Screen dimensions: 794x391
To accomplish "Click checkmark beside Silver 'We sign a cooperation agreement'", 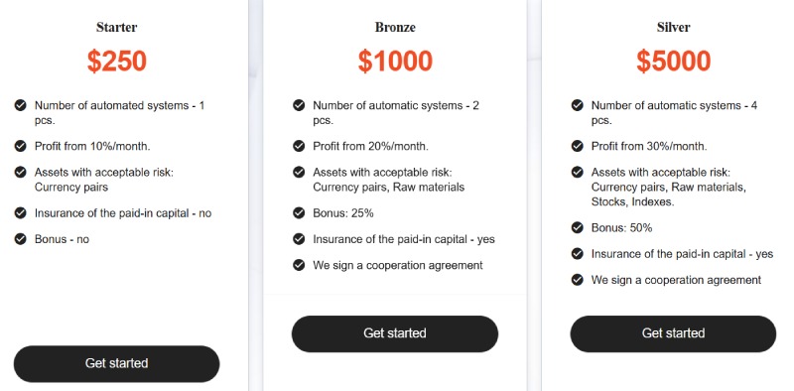I will (x=578, y=280).
